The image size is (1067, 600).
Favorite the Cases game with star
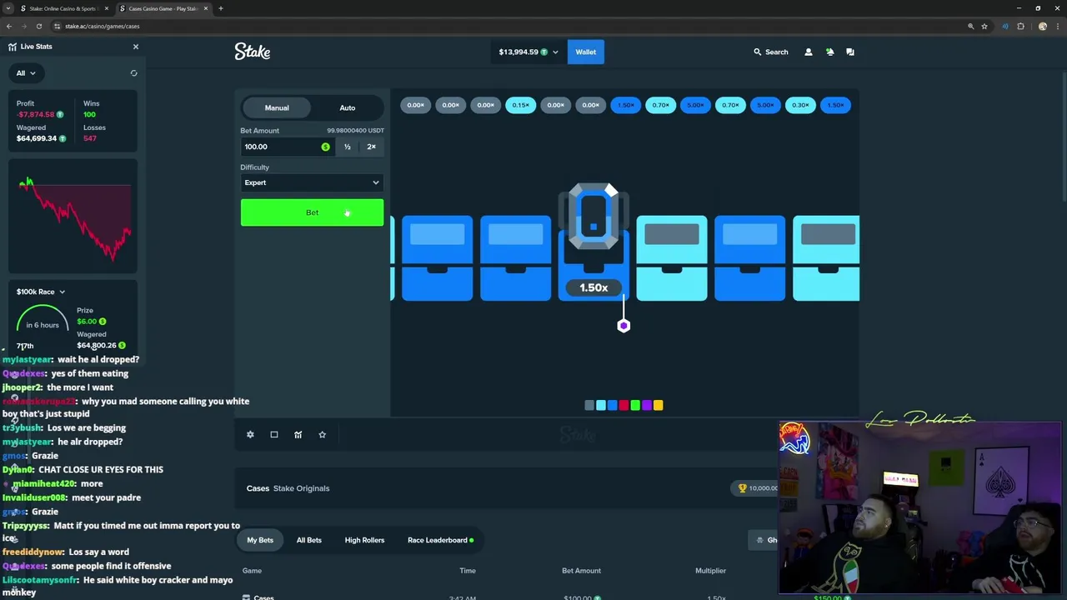tap(322, 434)
